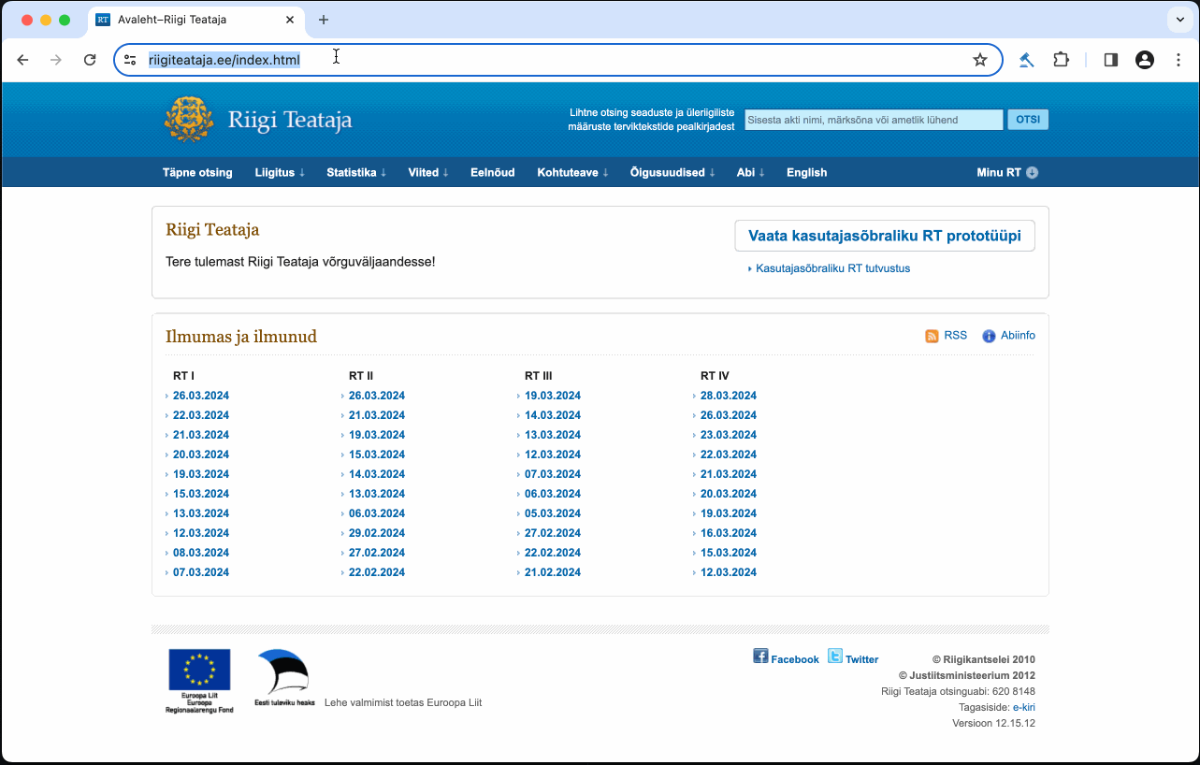This screenshot has height=765, width=1200.
Task: Open Täpne otsing in navigation
Action: [x=197, y=172]
